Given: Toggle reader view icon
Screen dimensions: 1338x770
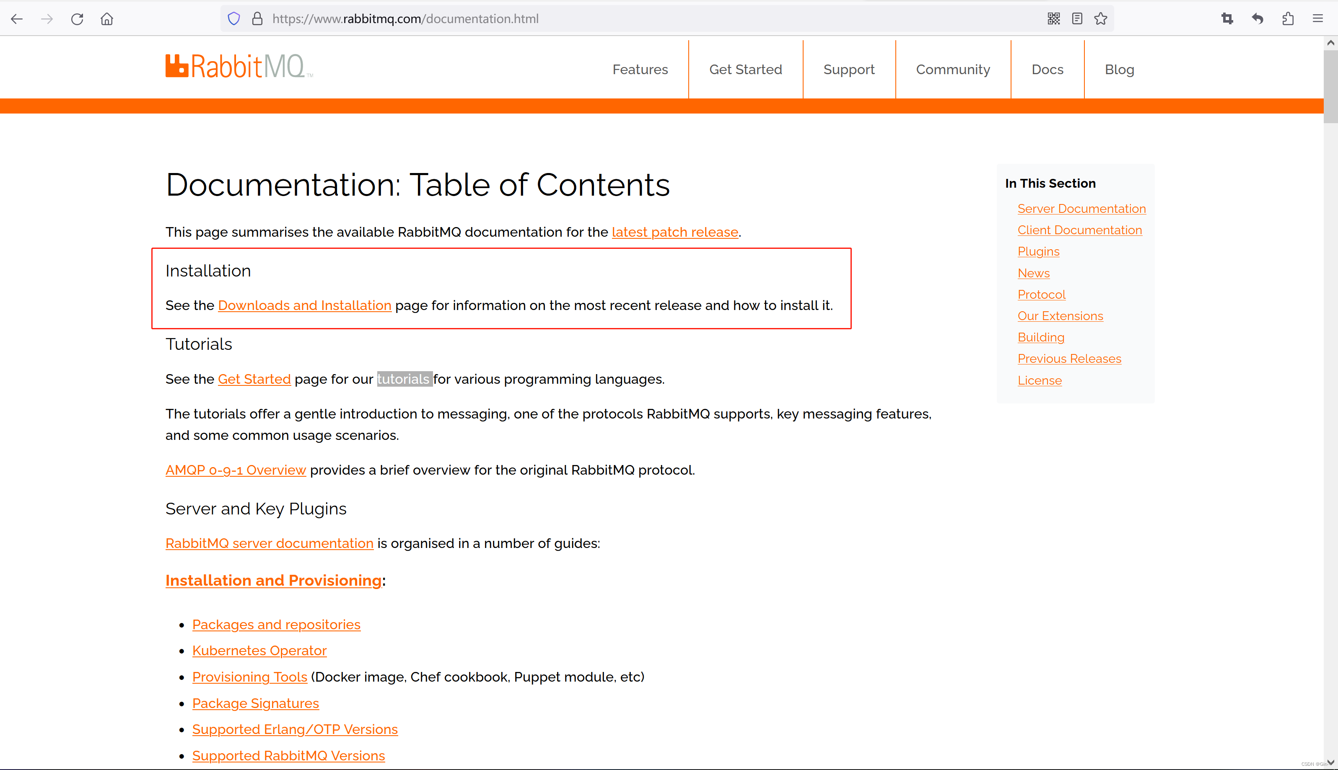Looking at the screenshot, I should (1077, 19).
